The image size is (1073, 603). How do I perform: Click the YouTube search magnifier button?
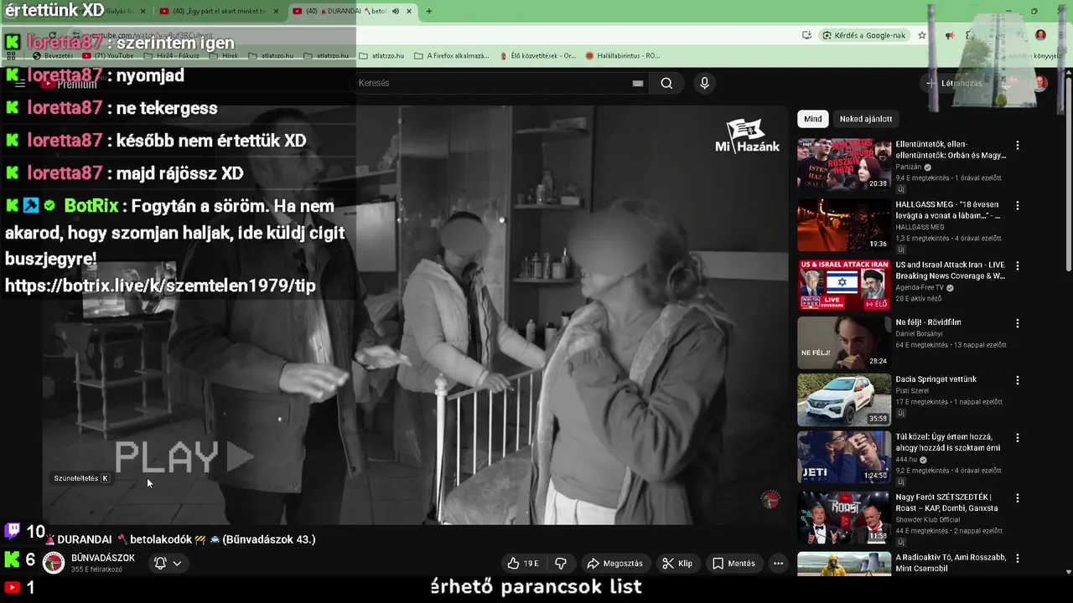(666, 83)
